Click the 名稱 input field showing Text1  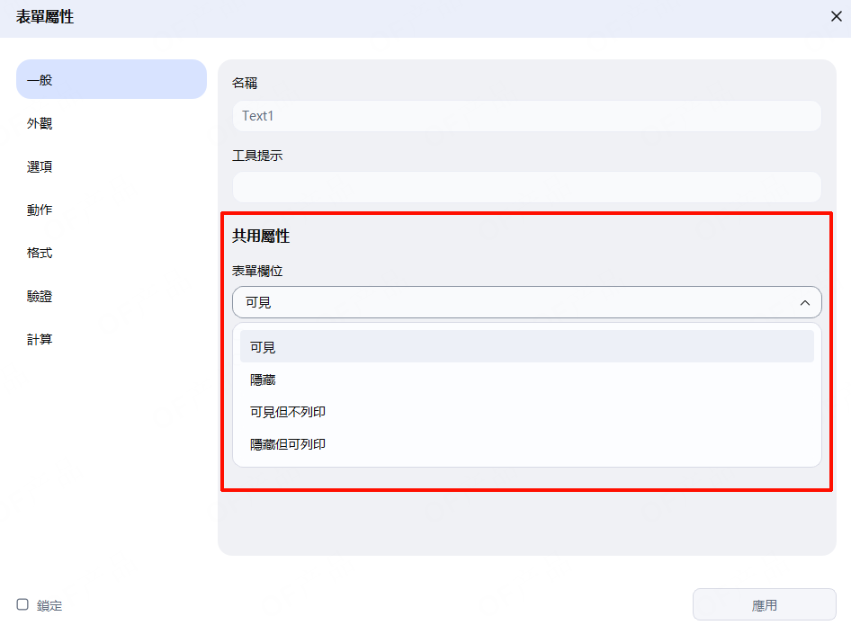526,116
